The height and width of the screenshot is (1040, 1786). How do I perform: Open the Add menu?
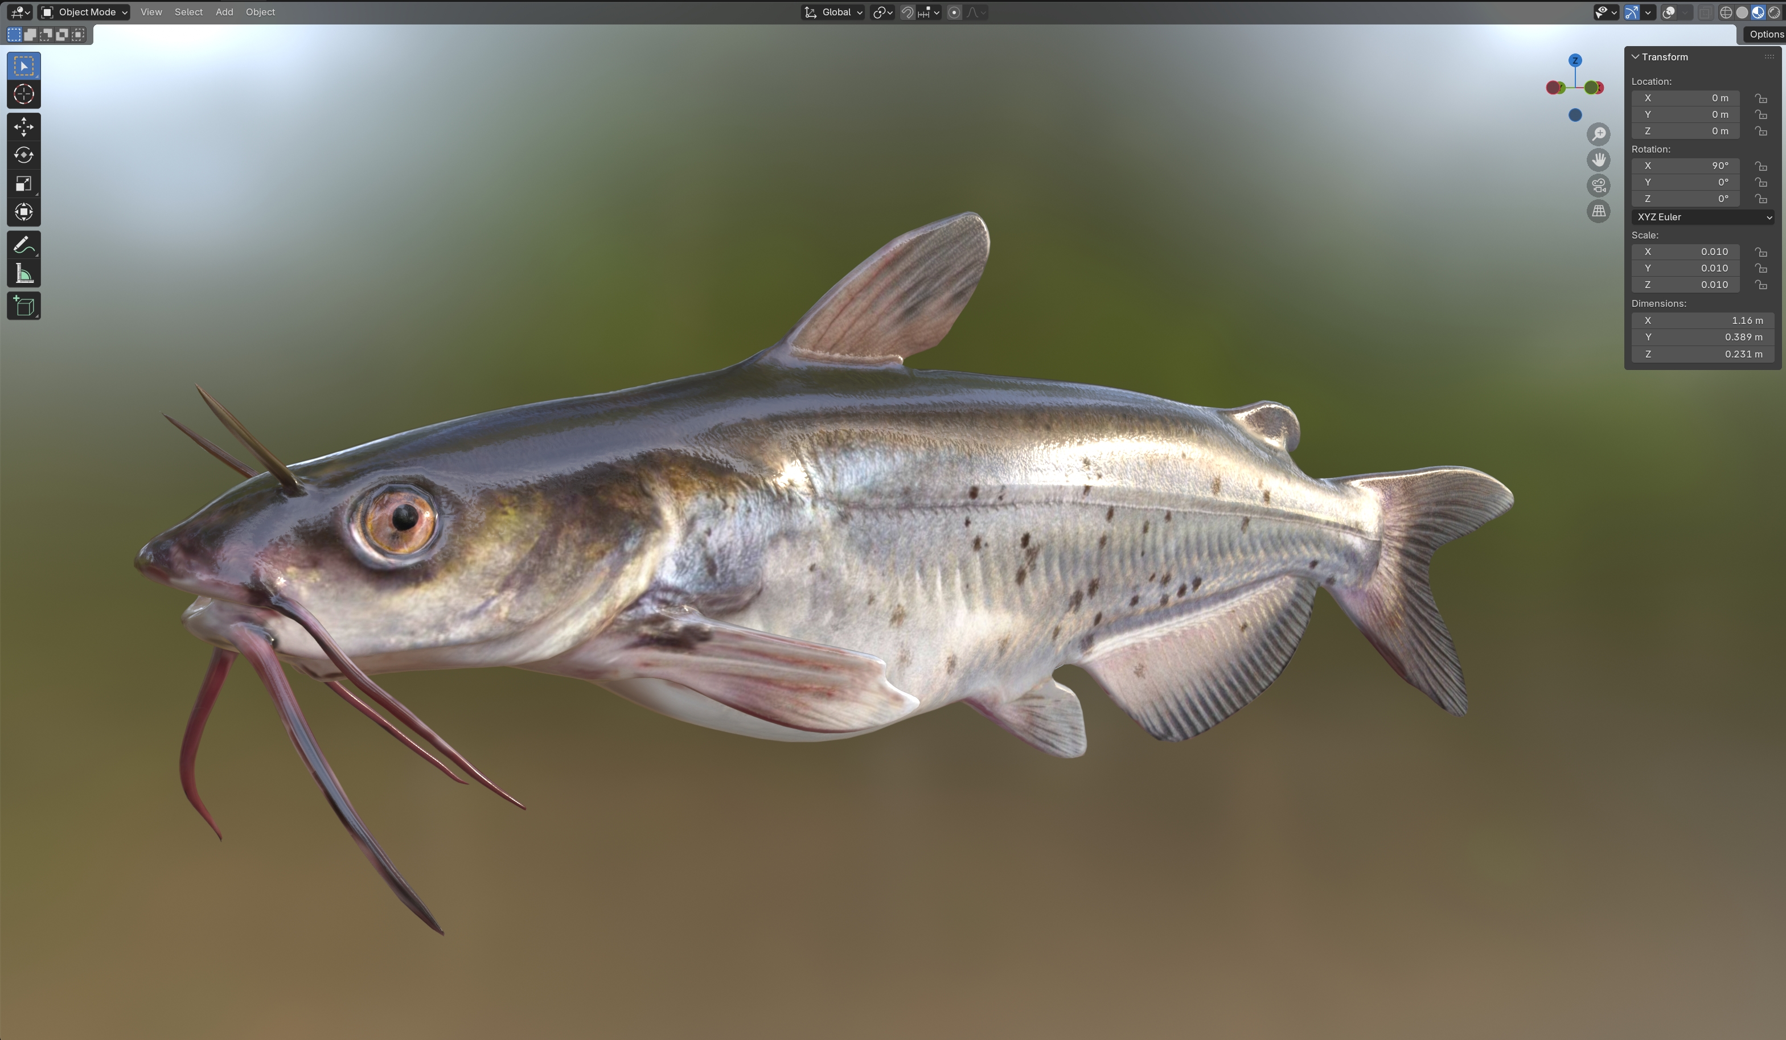(224, 12)
